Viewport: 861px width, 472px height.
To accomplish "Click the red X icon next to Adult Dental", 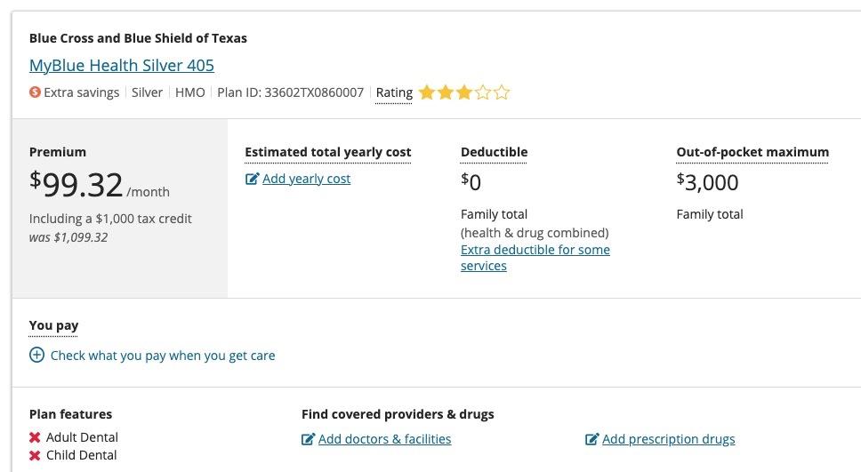I will (35, 437).
